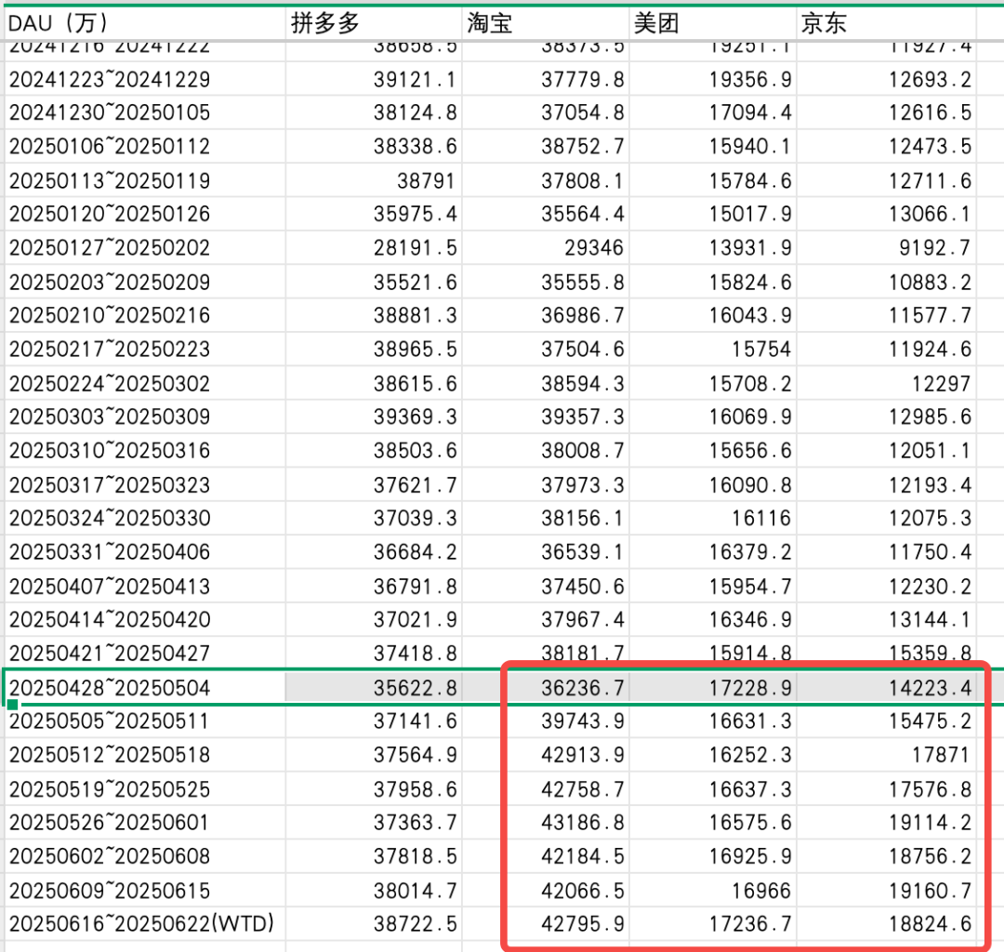Select the 京东 value 12297

[x=887, y=383]
